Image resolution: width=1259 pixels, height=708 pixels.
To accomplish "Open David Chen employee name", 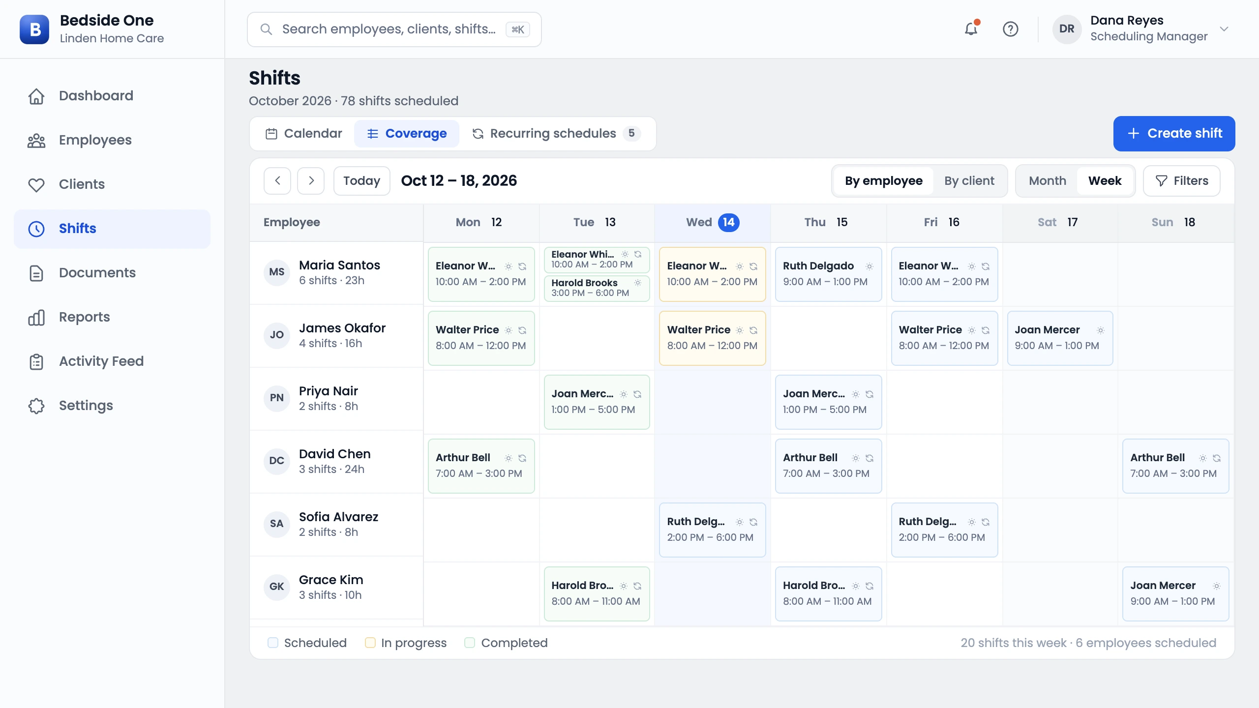I will (x=334, y=454).
